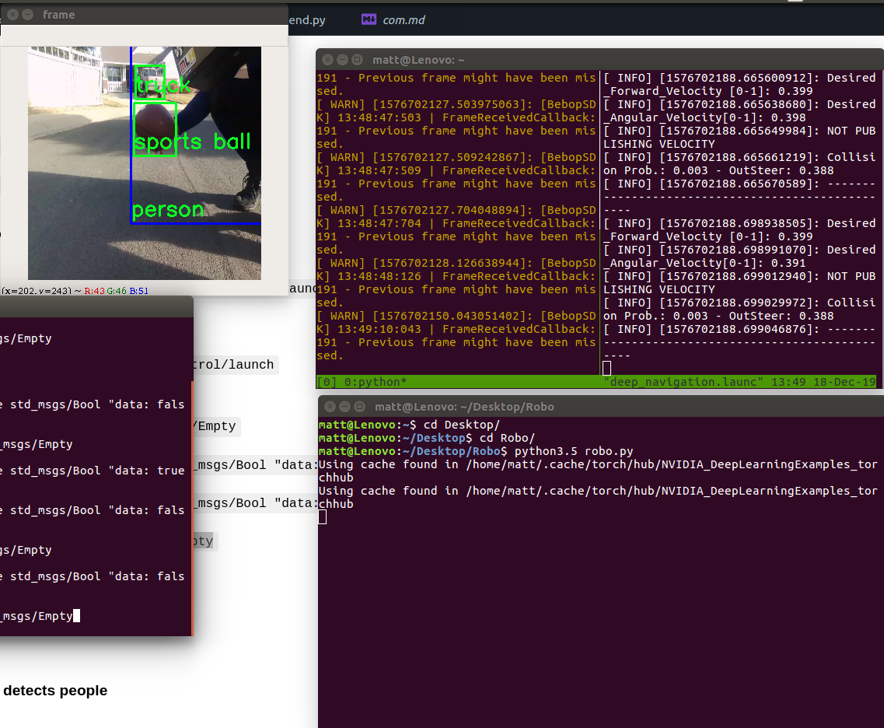Screen dimensions: 884x728
Task: Click the 'python3.5 robo.py' command line
Action: point(573,451)
